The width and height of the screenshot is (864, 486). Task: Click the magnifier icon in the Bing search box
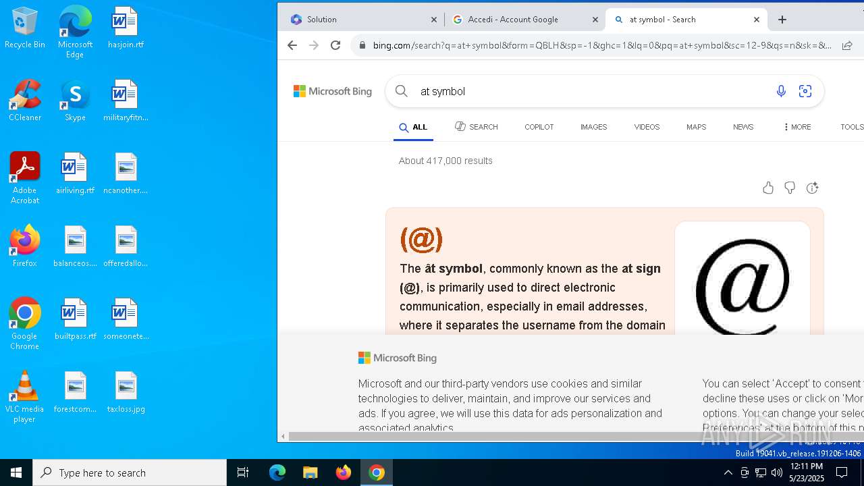coord(402,91)
